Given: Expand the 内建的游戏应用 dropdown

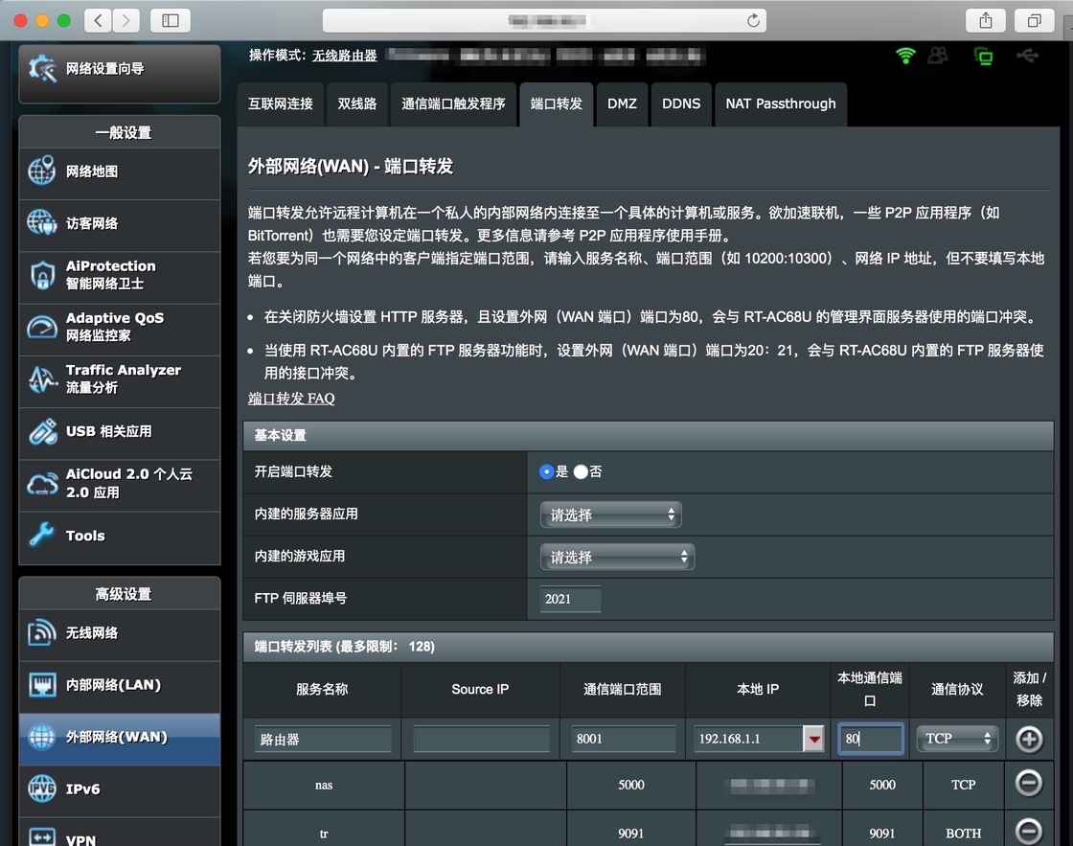Looking at the screenshot, I should pyautogui.click(x=616, y=557).
